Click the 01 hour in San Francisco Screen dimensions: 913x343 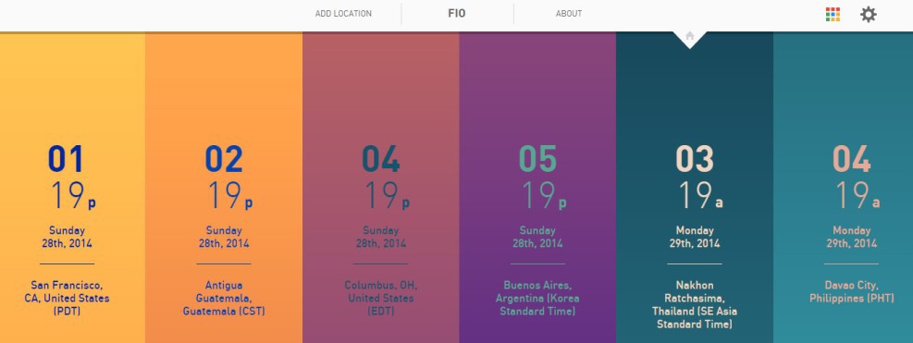click(66, 160)
